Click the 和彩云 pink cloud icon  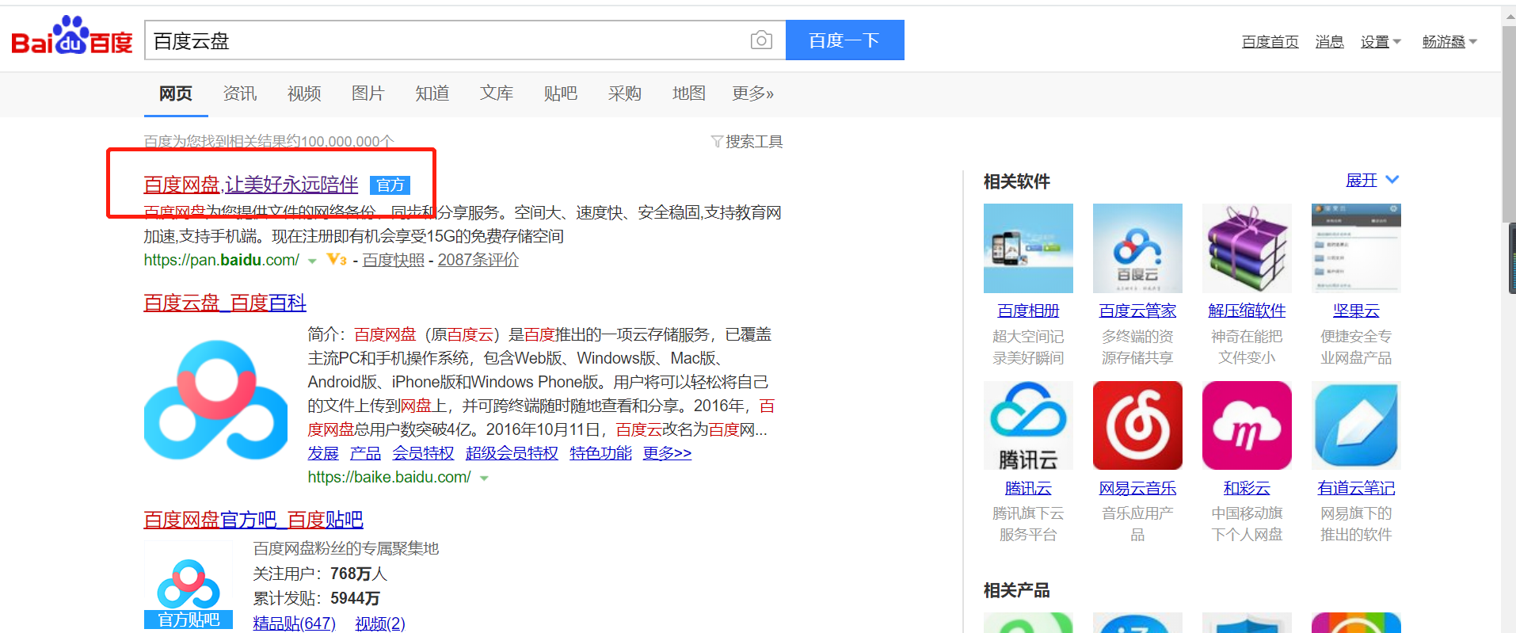[x=1246, y=425]
